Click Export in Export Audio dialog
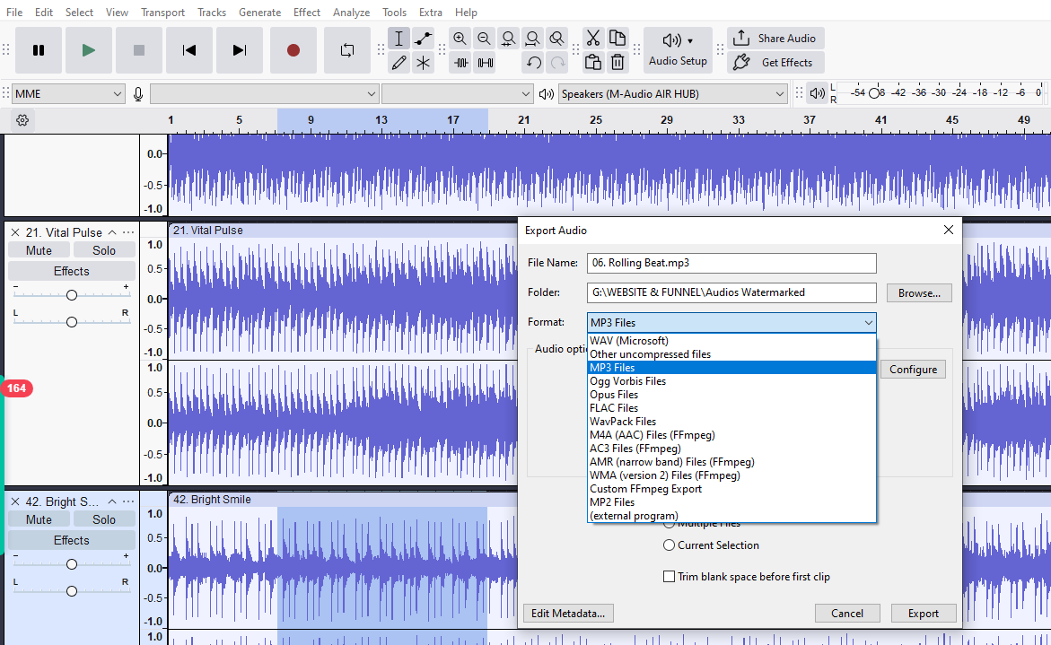 (923, 614)
